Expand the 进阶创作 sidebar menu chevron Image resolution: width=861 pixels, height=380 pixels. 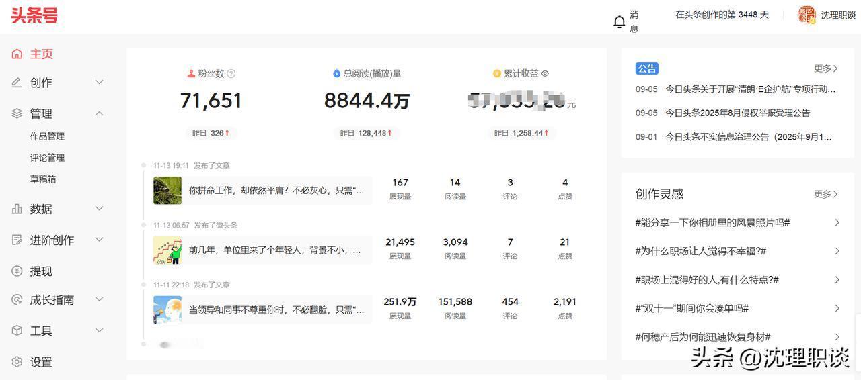99,240
